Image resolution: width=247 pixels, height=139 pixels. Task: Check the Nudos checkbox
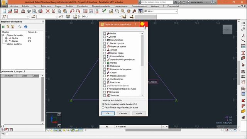(105, 34)
